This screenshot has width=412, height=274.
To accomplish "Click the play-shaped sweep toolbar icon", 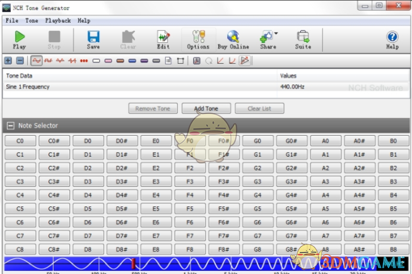I will click(x=245, y=61).
